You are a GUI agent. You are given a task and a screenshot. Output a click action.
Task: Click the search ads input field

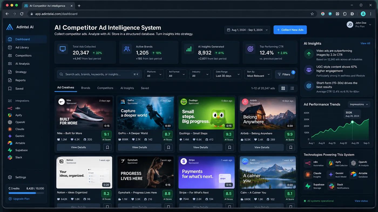pos(99,74)
